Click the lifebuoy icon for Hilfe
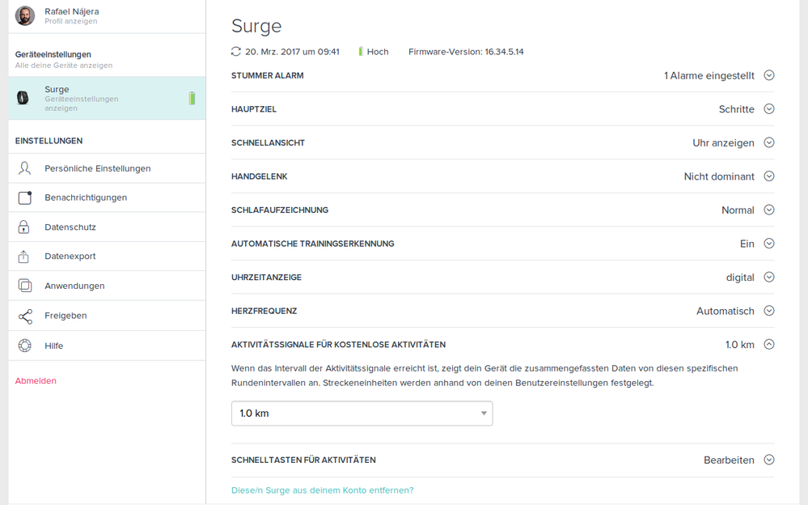808x505 pixels. point(25,346)
